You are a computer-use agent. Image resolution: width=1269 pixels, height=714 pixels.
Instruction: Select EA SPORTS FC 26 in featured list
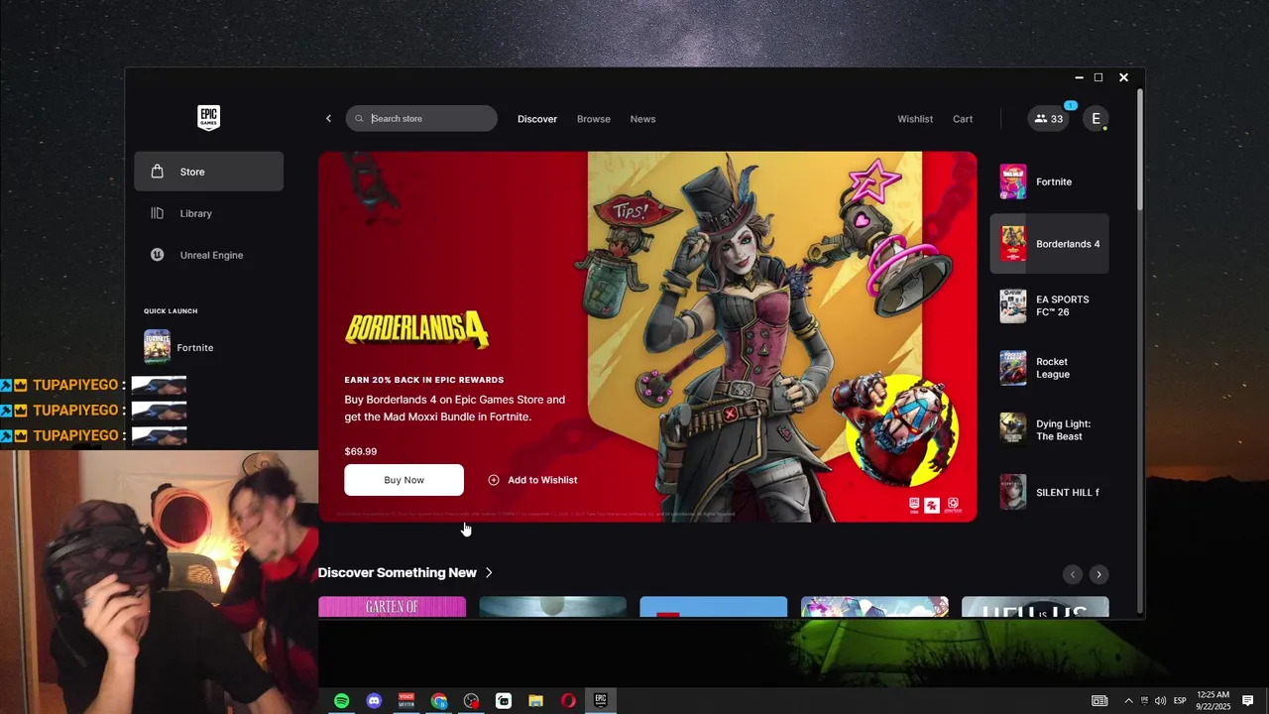click(1050, 305)
